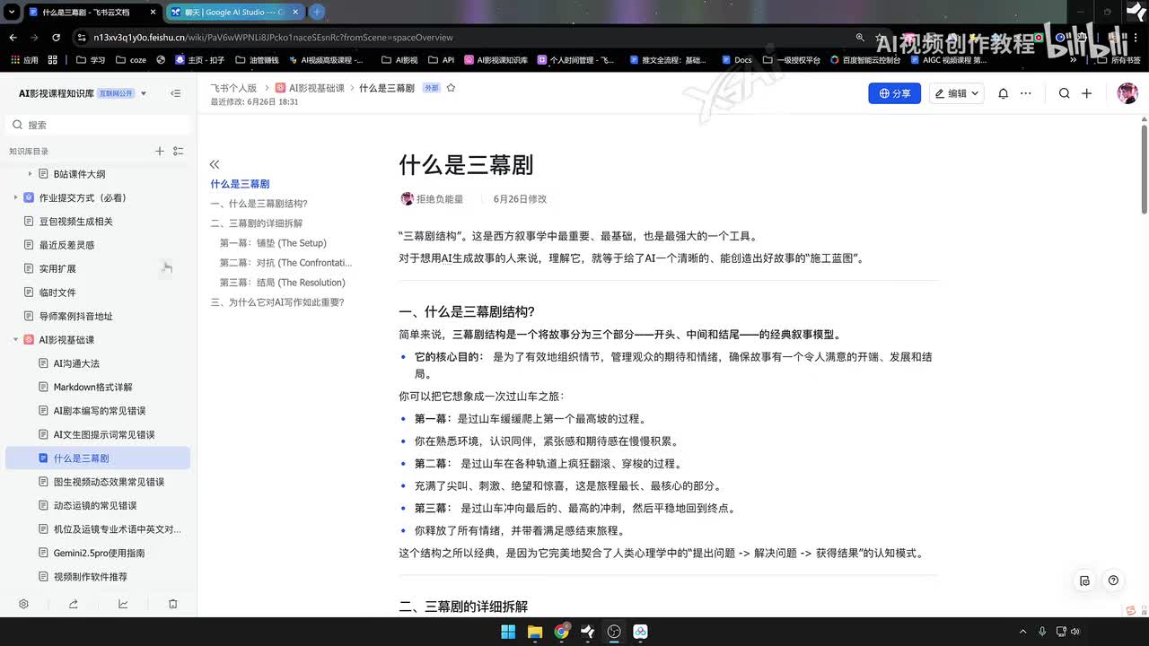Select 什么是三幕剧 in sidebar tree
Viewport: 1149px width, 646px height.
click(x=98, y=458)
